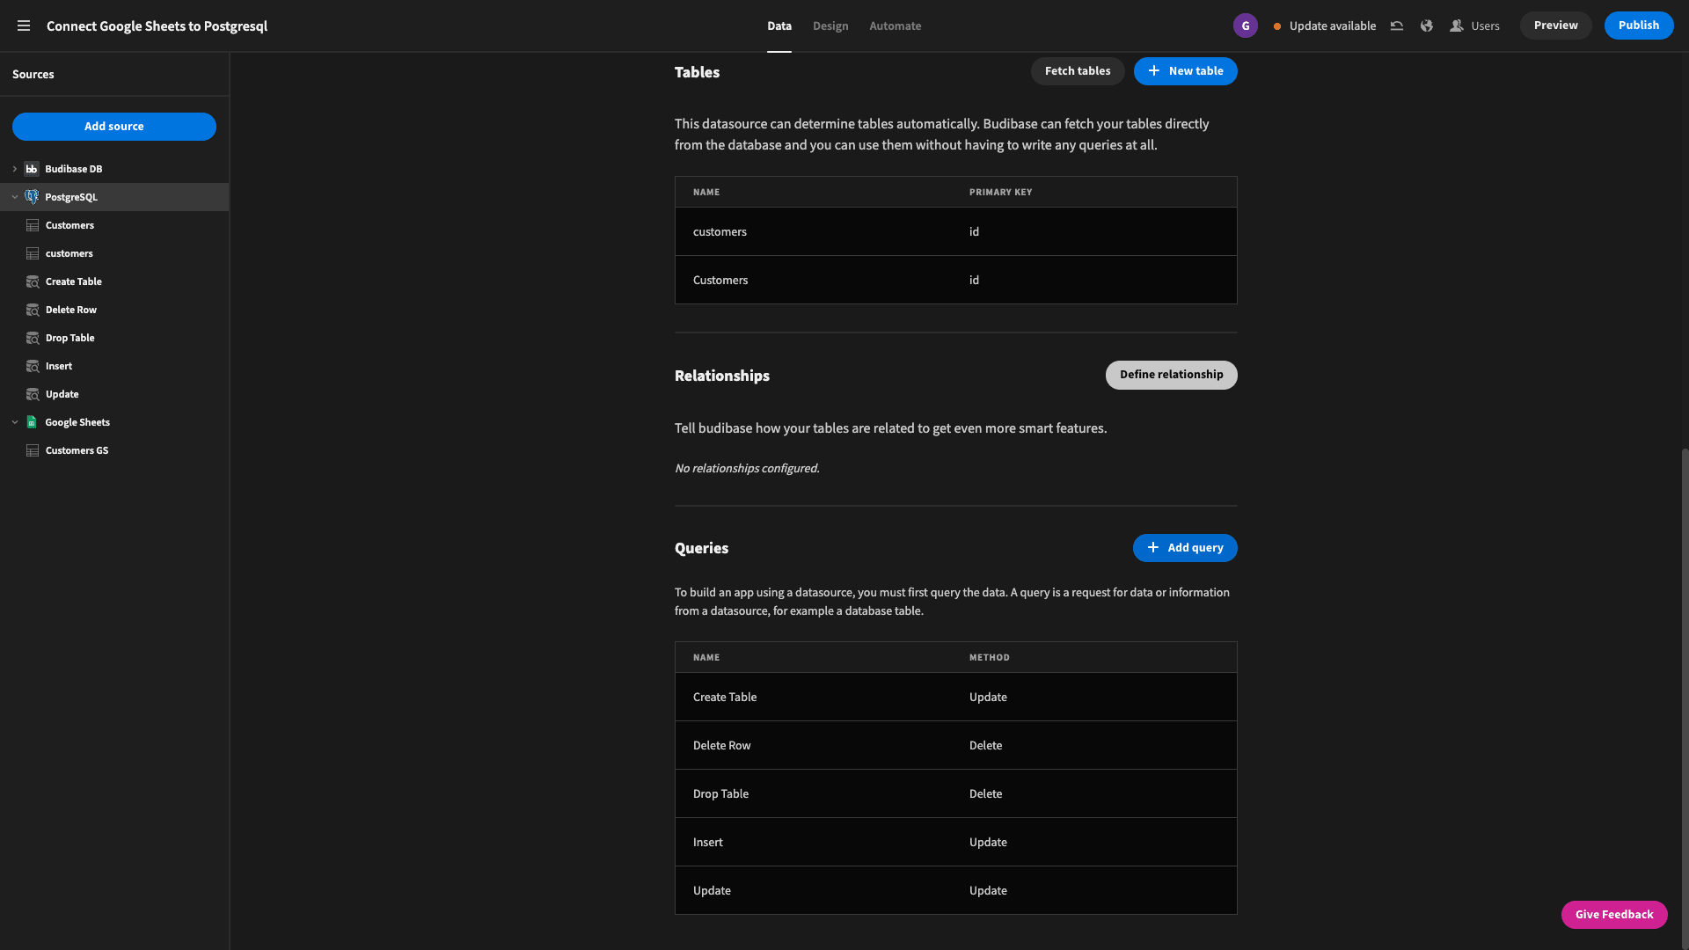The height and width of the screenshot is (950, 1689).
Task: Switch to the Design tab
Action: (x=830, y=26)
